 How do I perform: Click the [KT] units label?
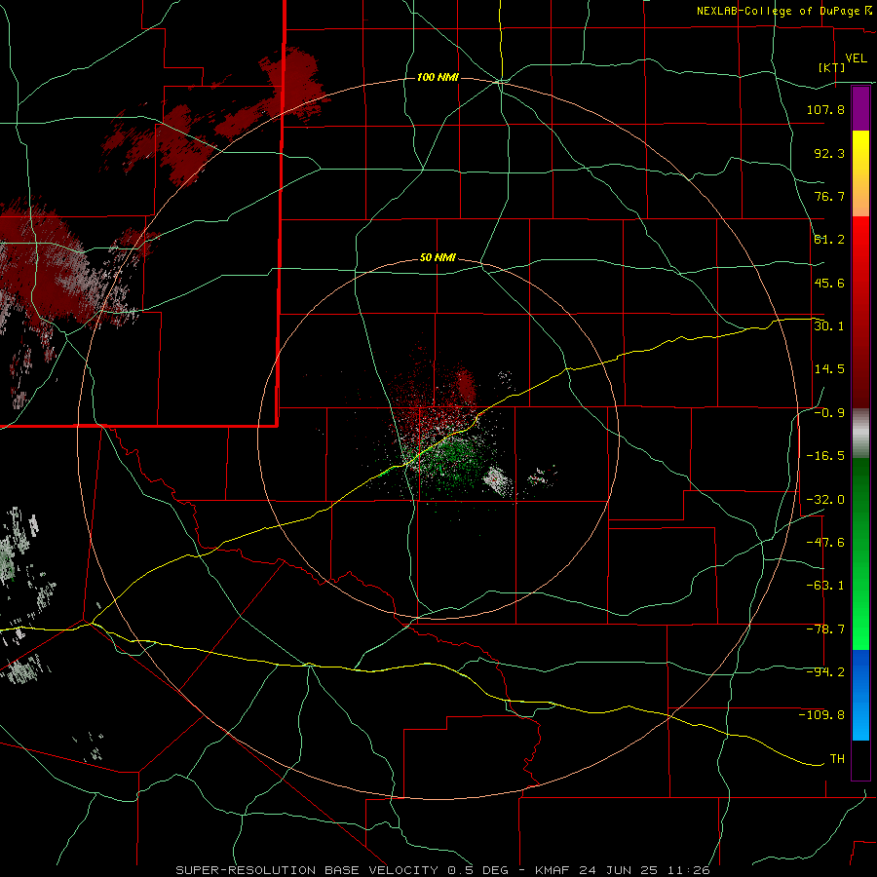click(x=832, y=67)
